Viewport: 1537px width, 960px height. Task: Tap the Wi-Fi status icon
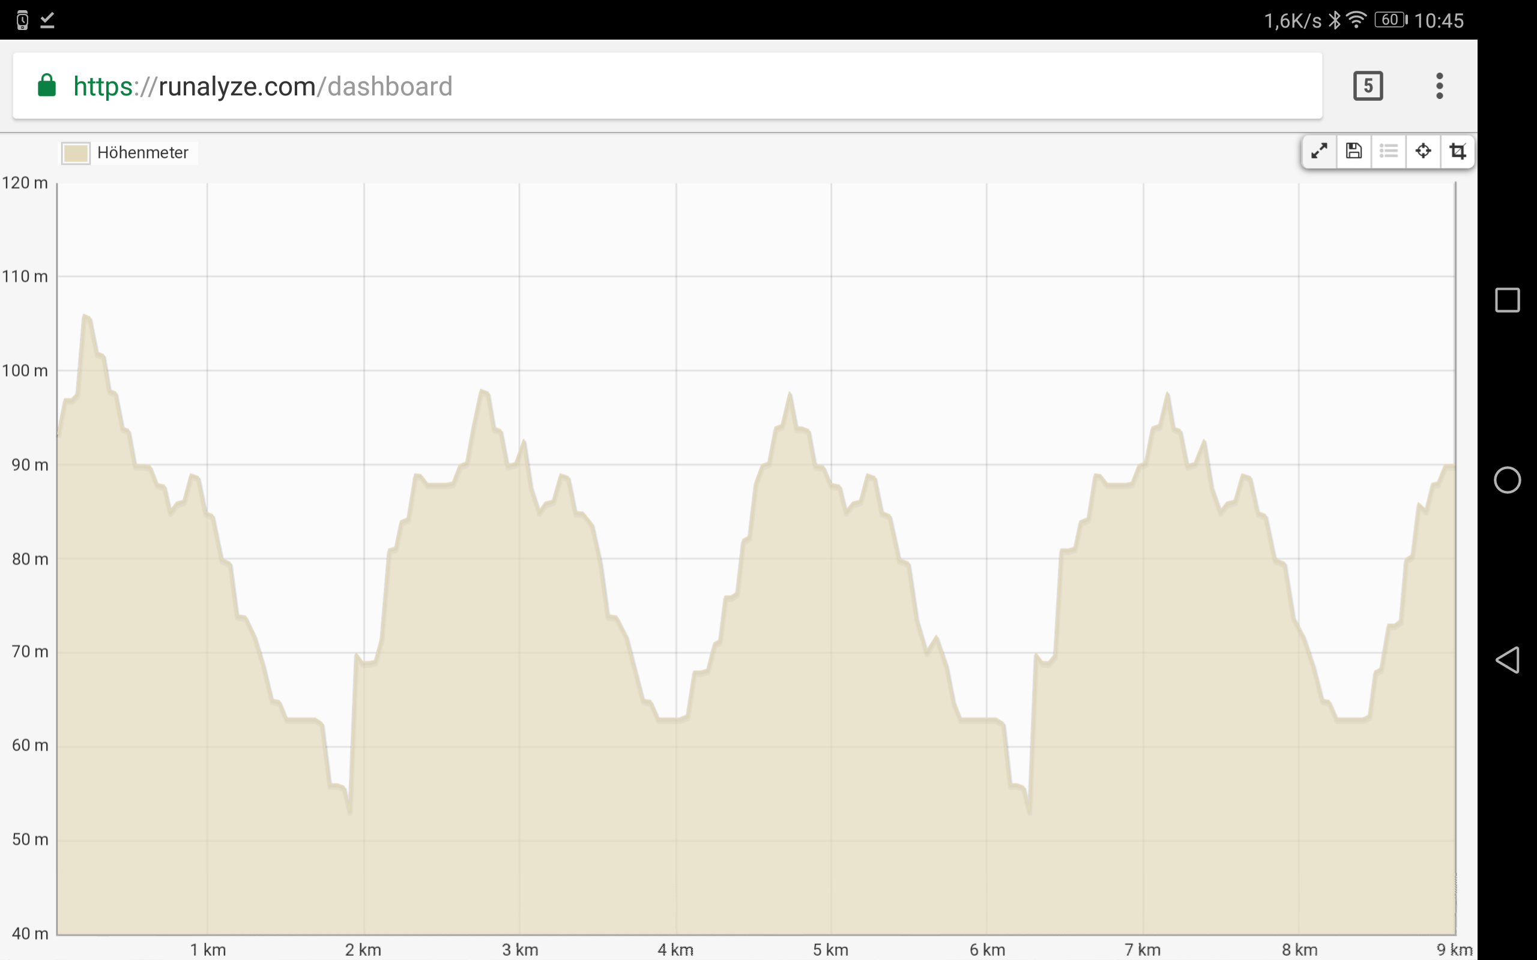point(1356,20)
